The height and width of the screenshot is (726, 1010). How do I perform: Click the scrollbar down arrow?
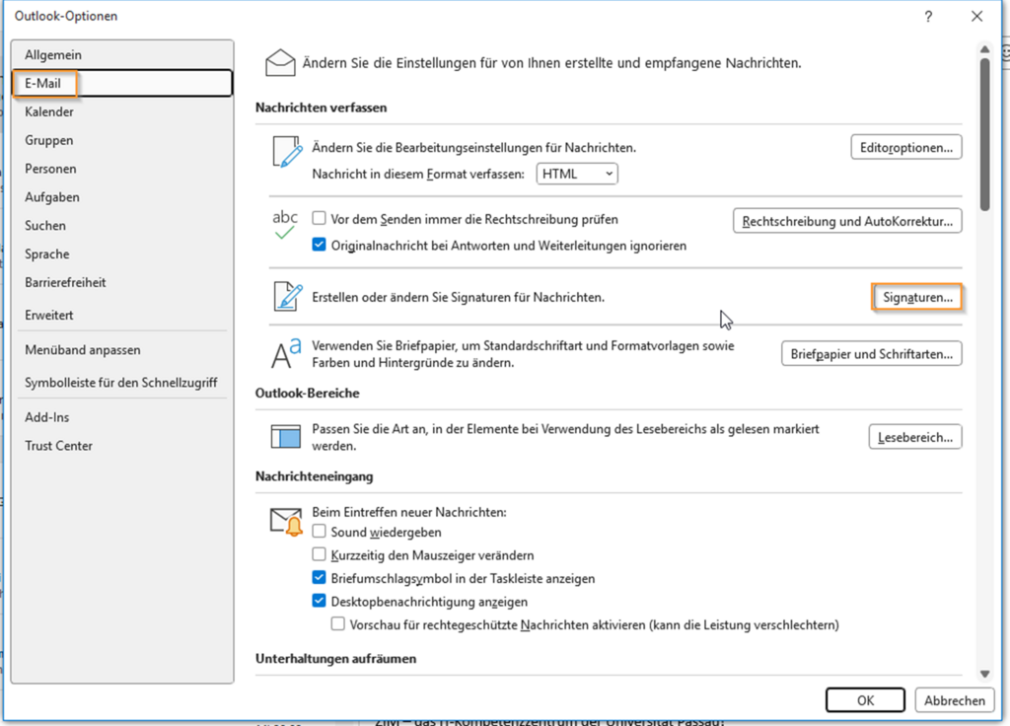pyautogui.click(x=984, y=675)
